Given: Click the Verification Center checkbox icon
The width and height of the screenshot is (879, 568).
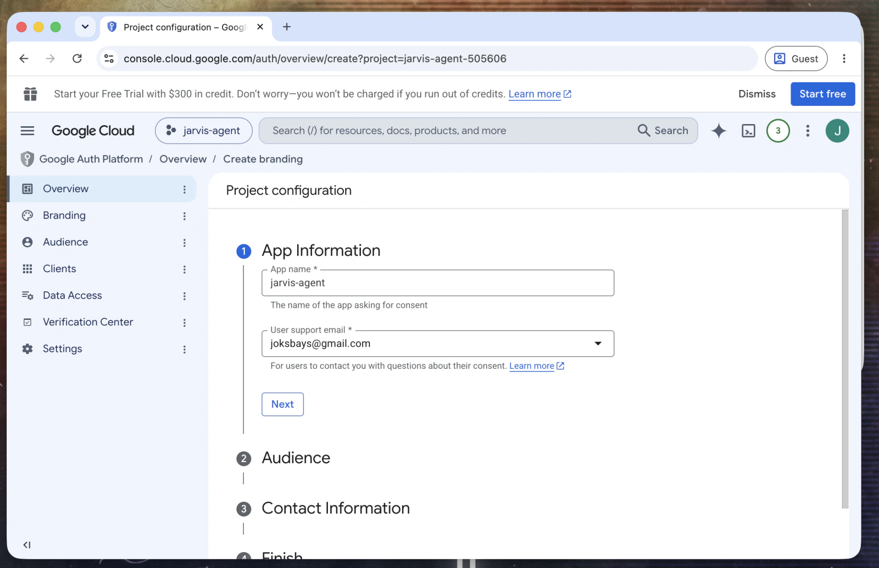Looking at the screenshot, I should tap(27, 322).
